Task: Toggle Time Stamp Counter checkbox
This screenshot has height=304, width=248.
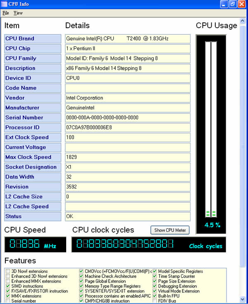Action: point(155,276)
